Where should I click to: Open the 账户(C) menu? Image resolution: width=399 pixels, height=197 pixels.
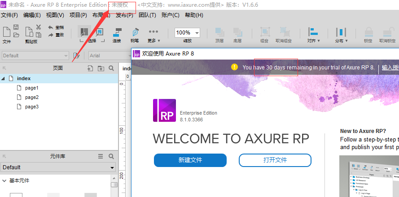(x=170, y=15)
